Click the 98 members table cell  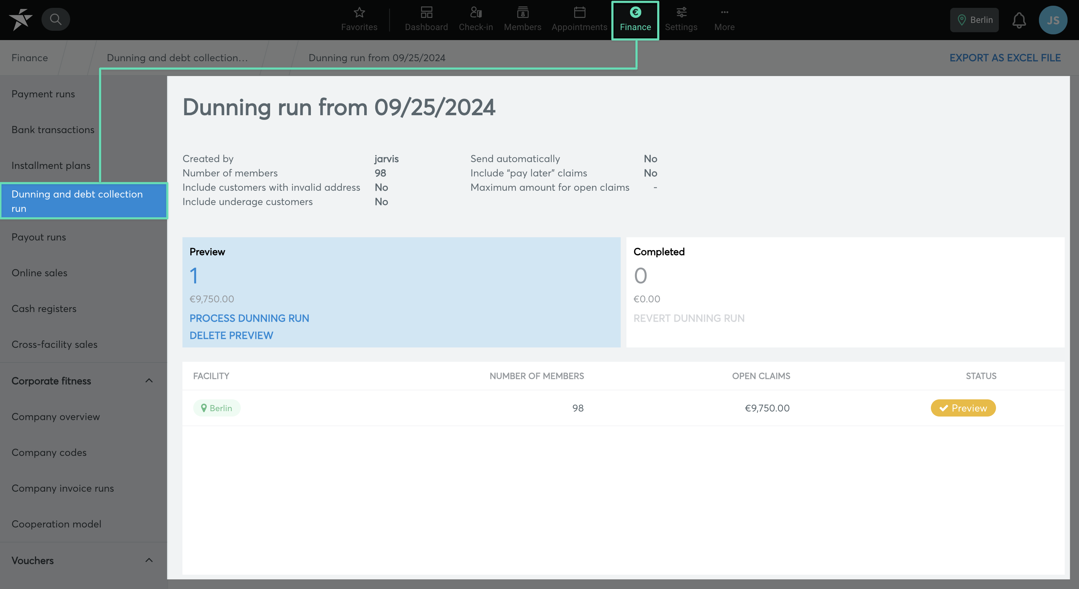[578, 408]
